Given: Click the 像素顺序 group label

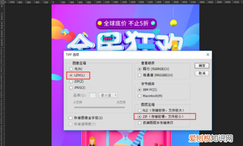Looking at the screenshot, I should point(148,63).
